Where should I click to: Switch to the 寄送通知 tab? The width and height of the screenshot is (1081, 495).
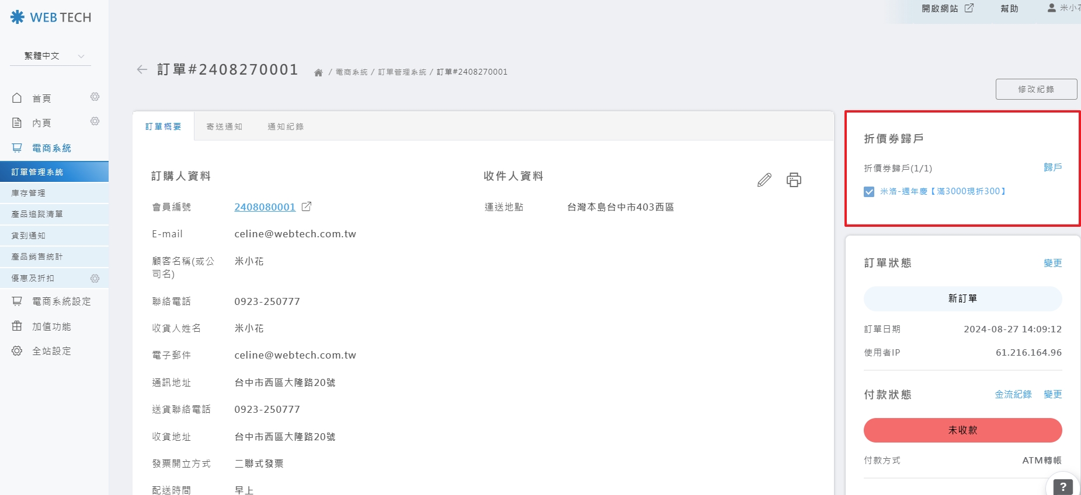[224, 127]
